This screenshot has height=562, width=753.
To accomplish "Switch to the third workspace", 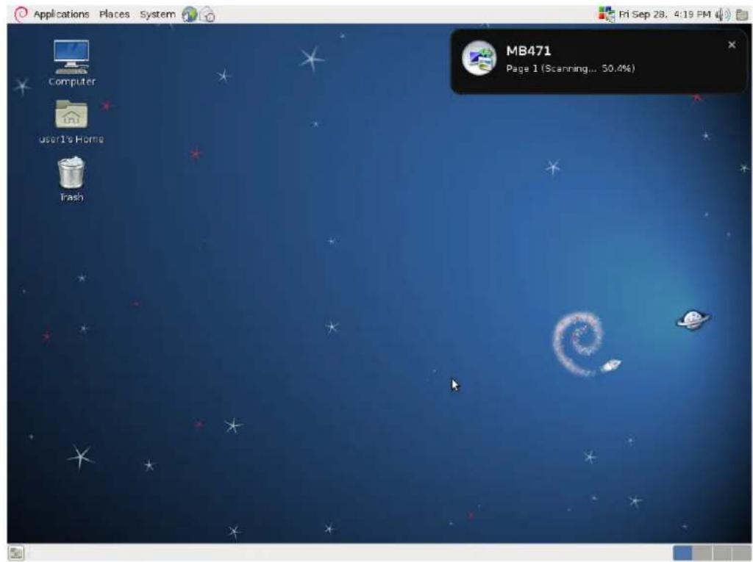I will pos(722,553).
